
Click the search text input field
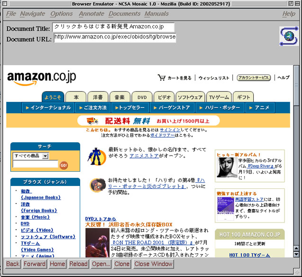click(36, 164)
